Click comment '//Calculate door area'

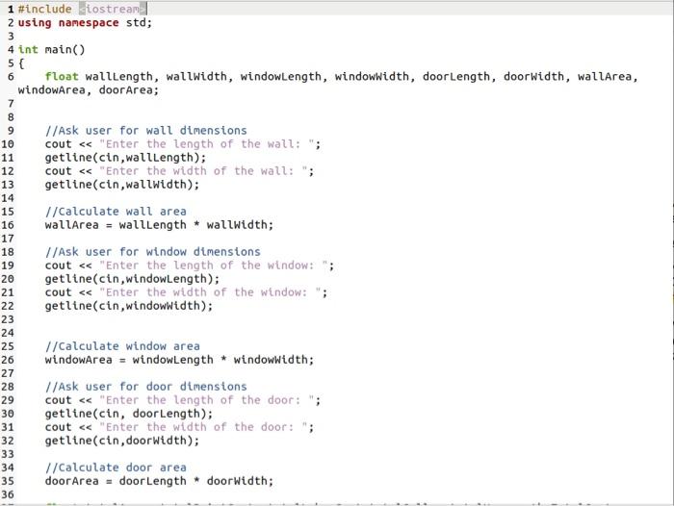116,467
